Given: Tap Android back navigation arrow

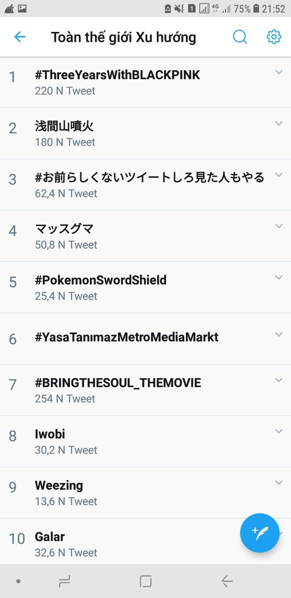Looking at the screenshot, I should pos(227,581).
